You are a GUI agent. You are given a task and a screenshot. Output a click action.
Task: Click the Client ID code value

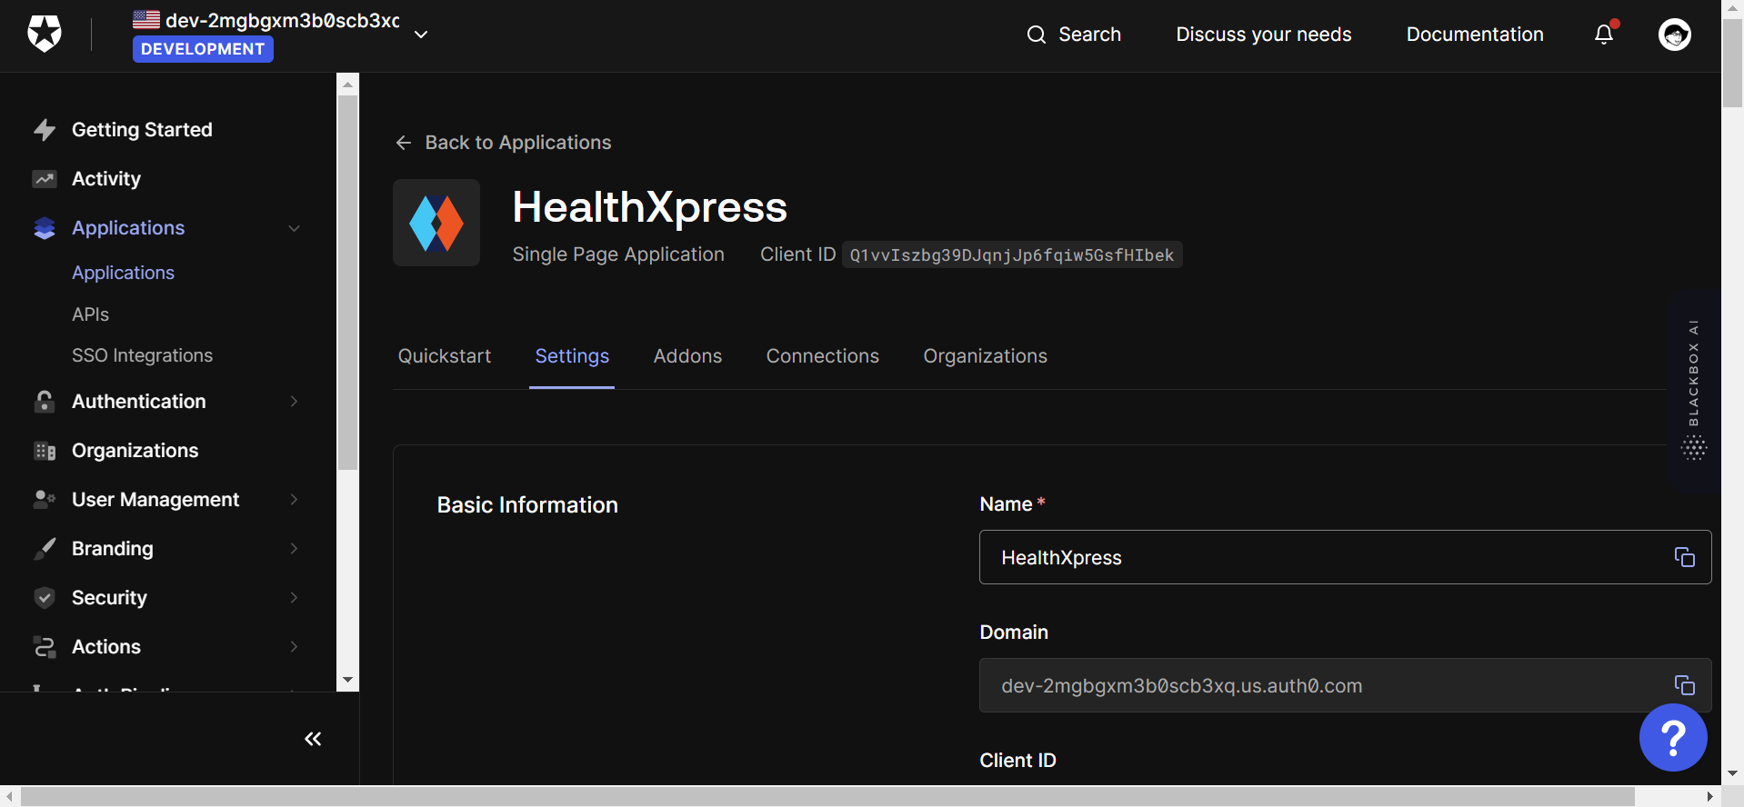pos(1012,255)
